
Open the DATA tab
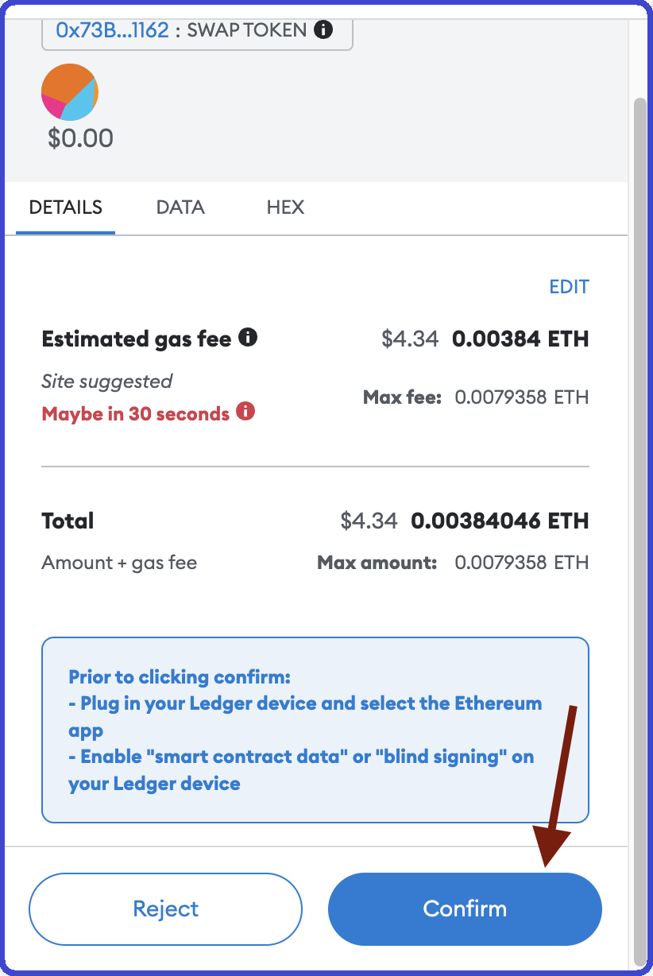180,207
